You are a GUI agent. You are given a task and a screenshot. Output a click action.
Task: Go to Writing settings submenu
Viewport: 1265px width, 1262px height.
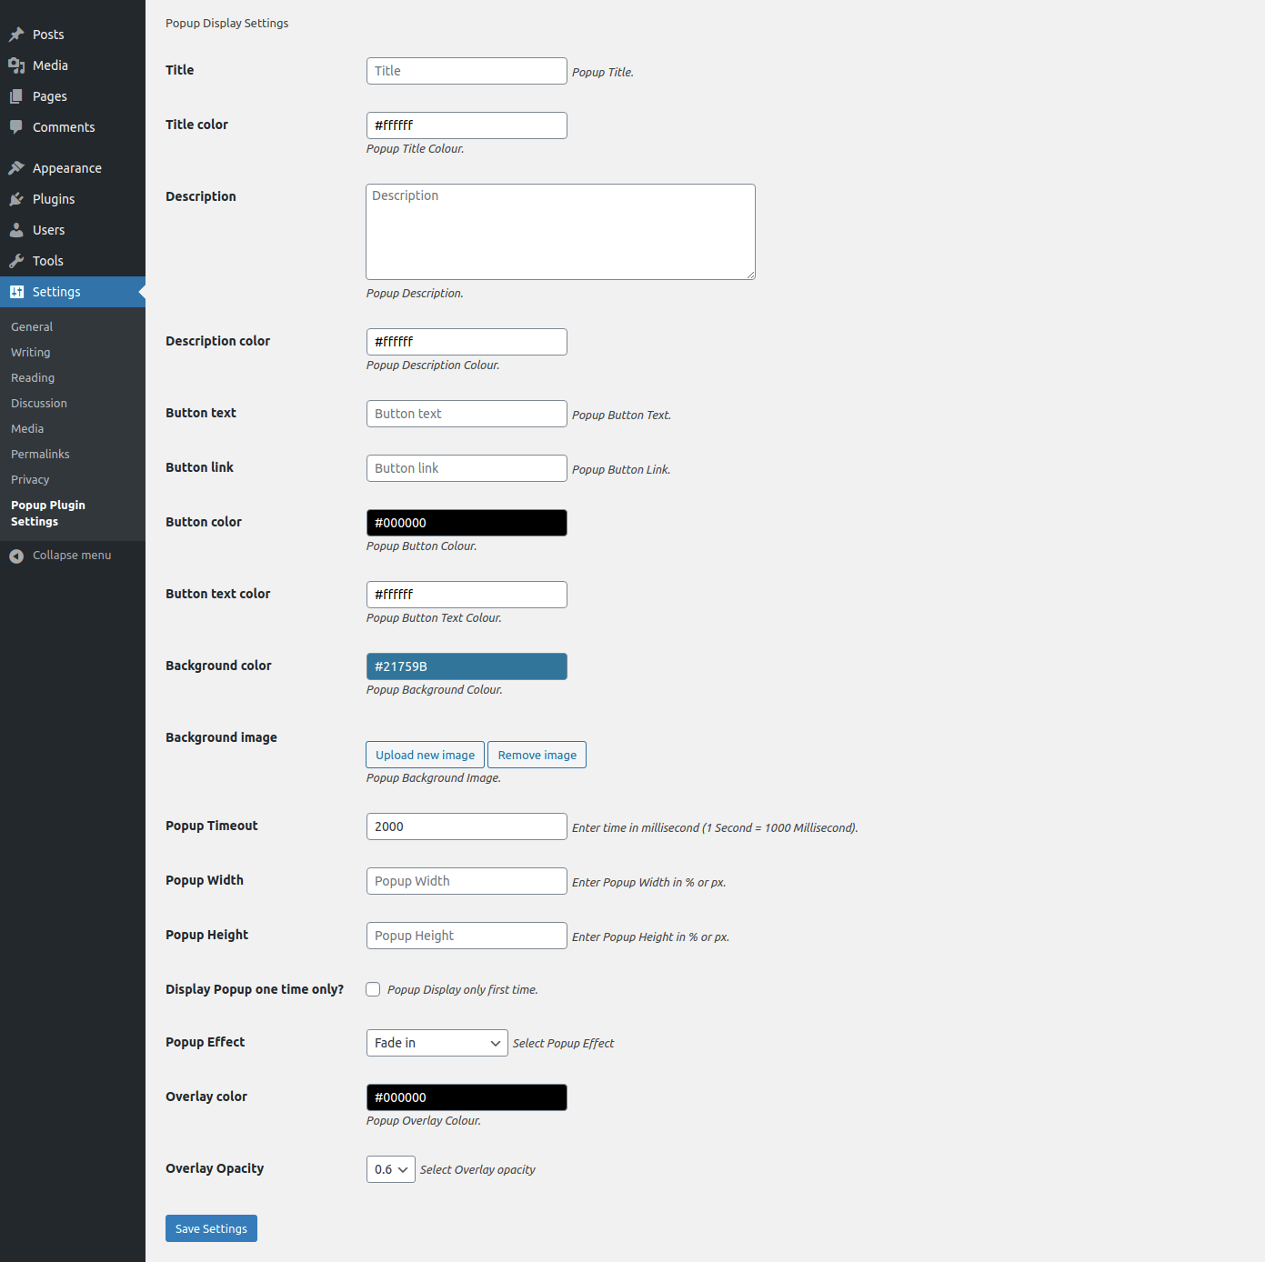30,352
